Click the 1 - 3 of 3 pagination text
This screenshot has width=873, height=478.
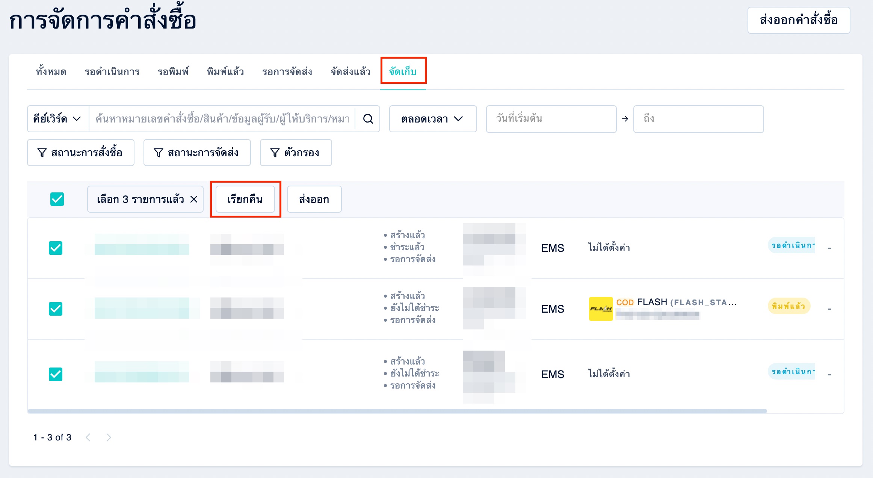click(52, 437)
